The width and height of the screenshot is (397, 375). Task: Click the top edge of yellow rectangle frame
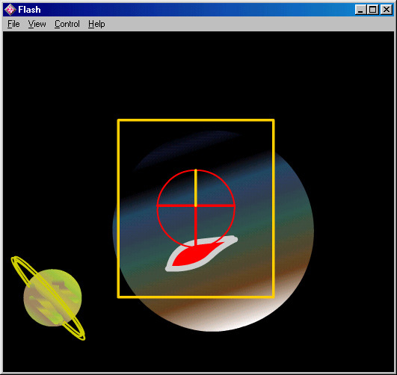[196, 120]
